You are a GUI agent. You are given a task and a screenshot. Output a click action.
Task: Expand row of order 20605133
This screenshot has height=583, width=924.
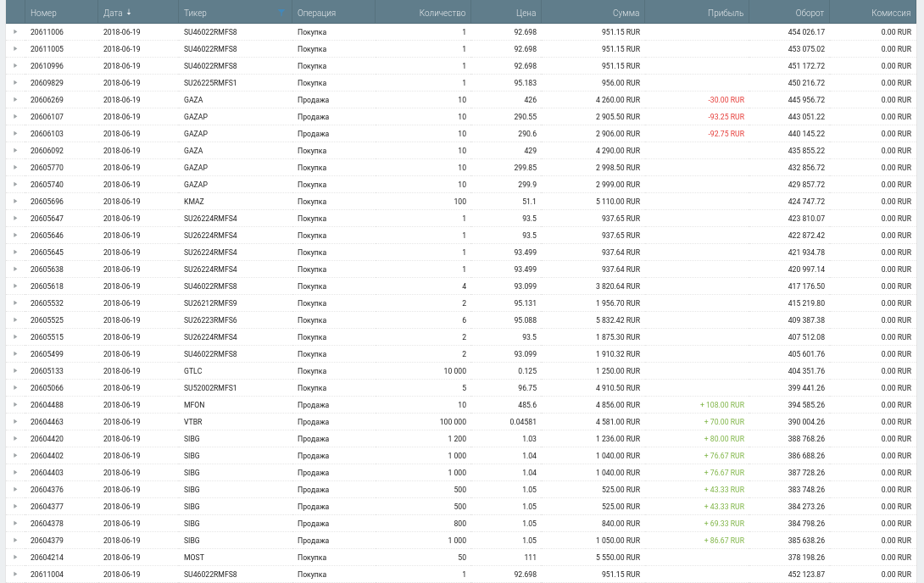[15, 371]
